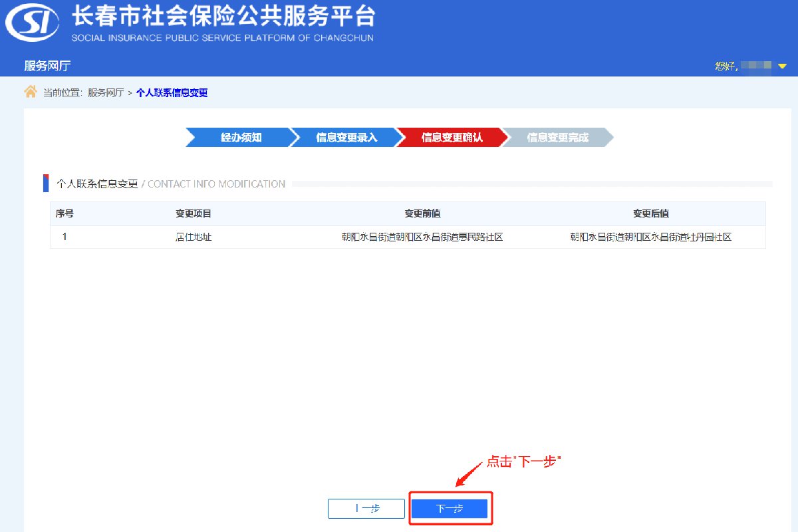
Task: Select the red 信息变更确认 step
Action: tap(452, 138)
